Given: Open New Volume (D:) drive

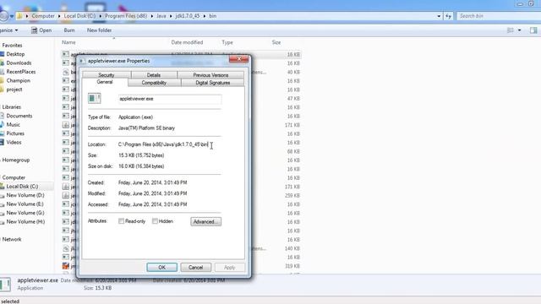Looking at the screenshot, I should point(25,195).
